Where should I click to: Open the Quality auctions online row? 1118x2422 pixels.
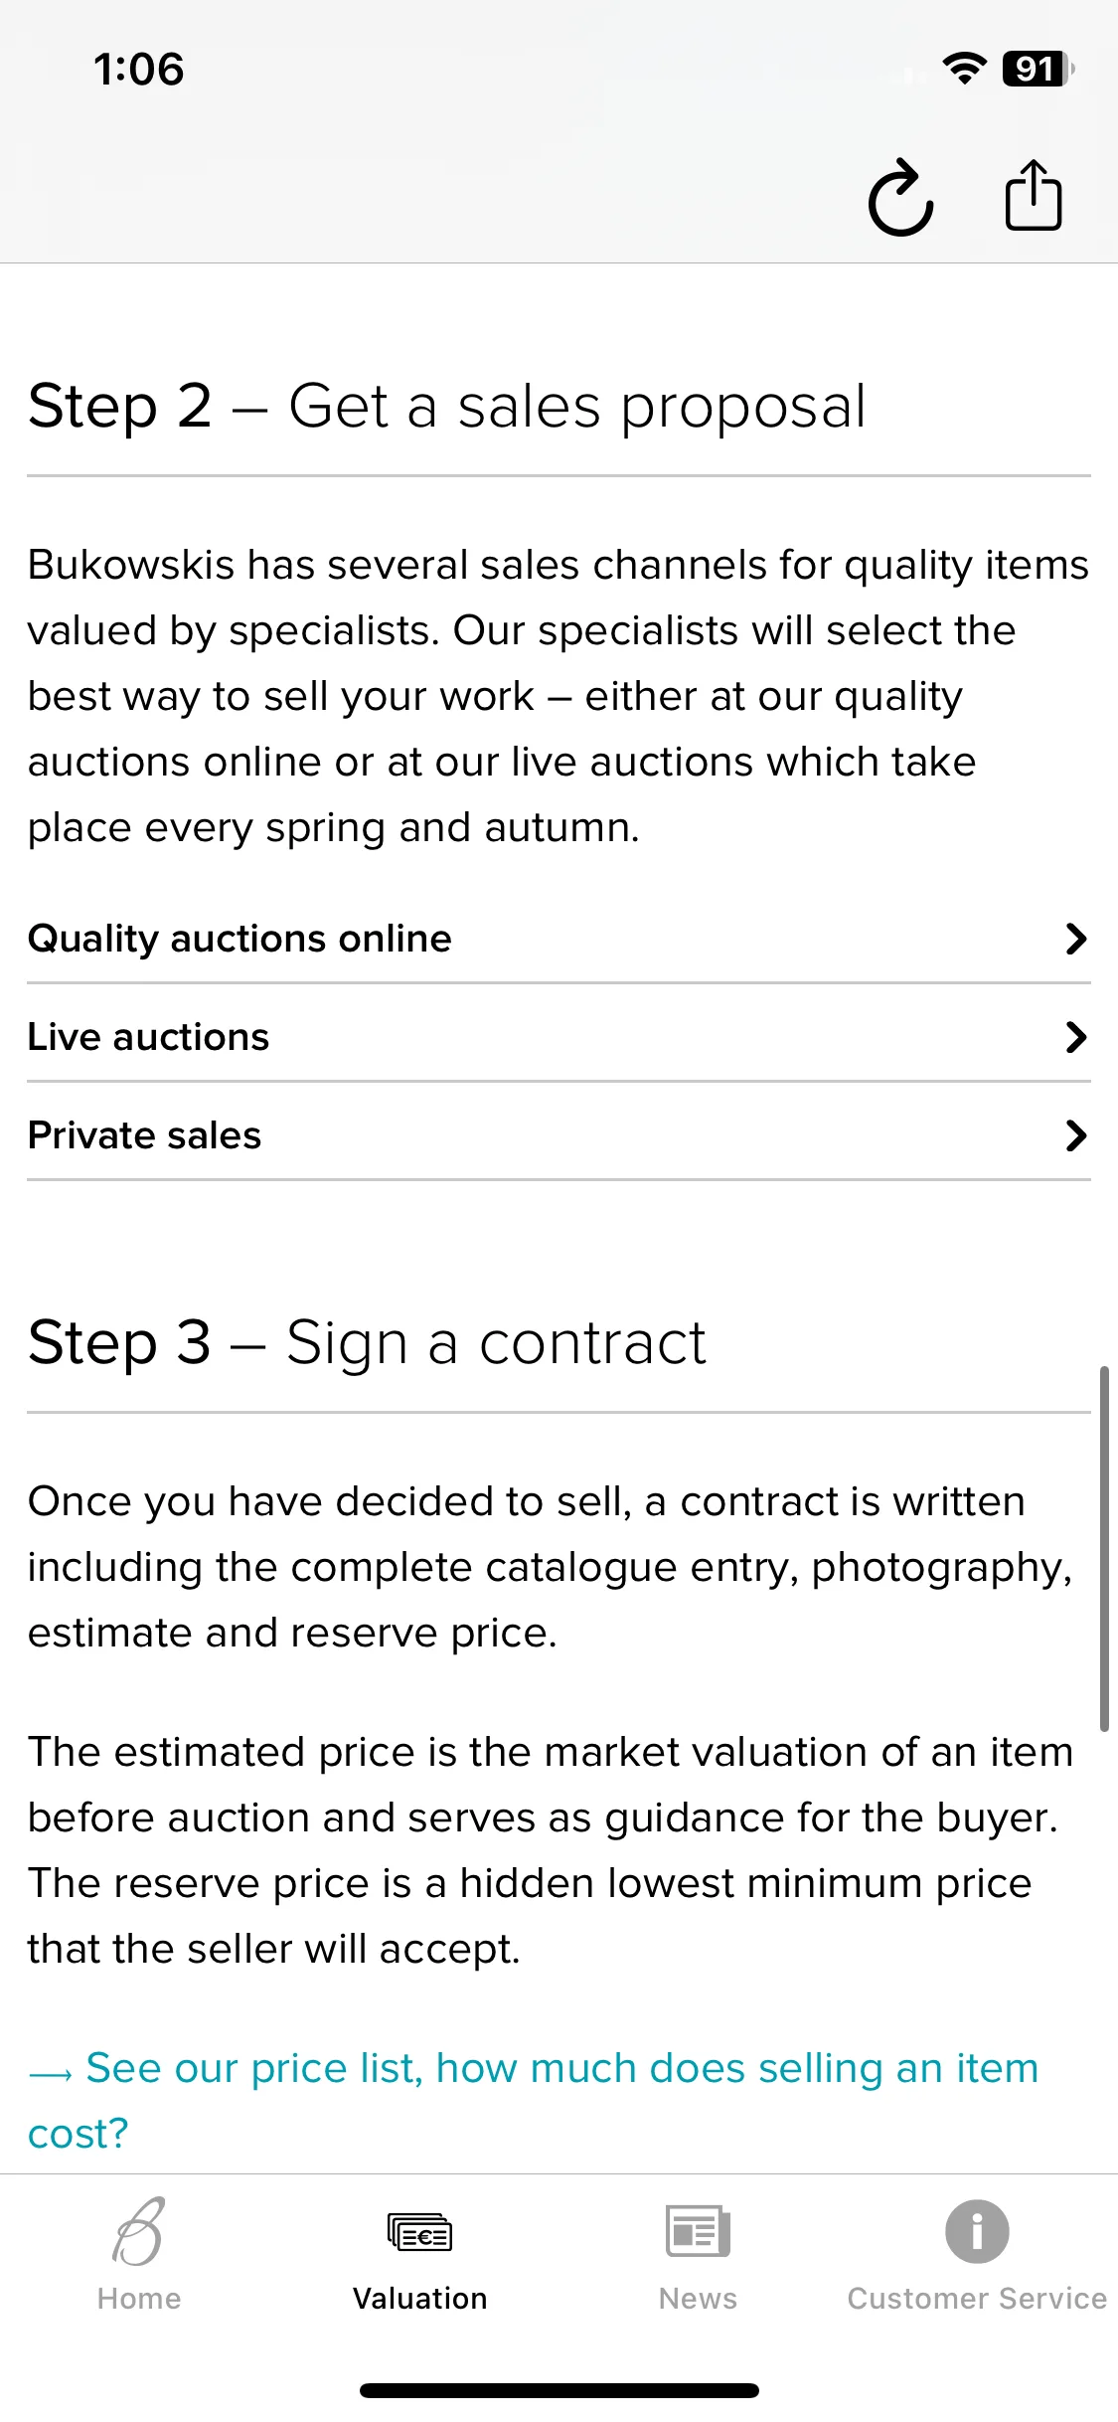tap(559, 939)
